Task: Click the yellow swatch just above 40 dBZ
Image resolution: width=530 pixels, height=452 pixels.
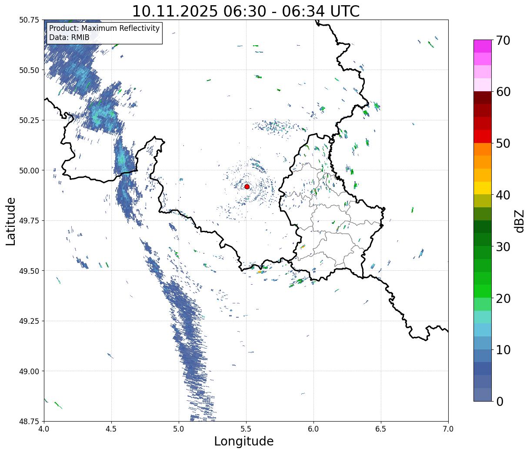Action: (483, 188)
